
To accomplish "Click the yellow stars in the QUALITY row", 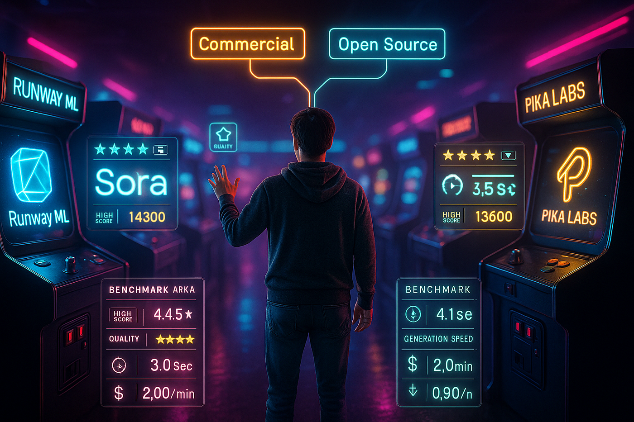I will 175,339.
